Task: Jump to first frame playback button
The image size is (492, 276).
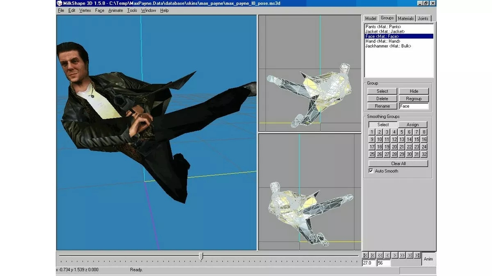Action: [x=365, y=255]
